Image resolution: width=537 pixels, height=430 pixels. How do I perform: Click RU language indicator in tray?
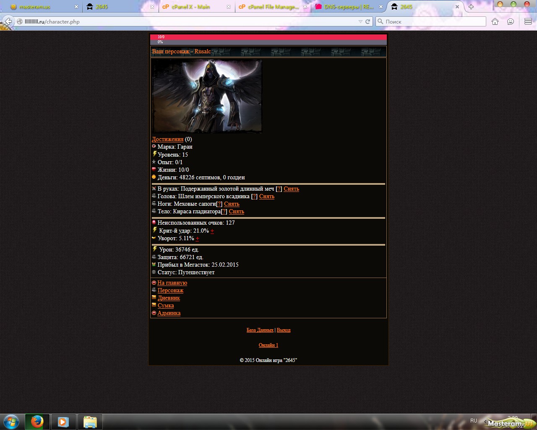(474, 421)
